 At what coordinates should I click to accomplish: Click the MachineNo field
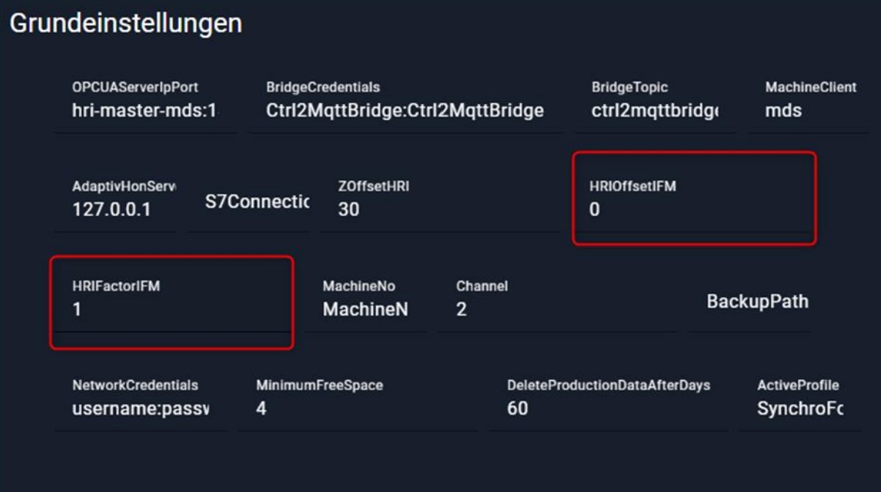(365, 310)
